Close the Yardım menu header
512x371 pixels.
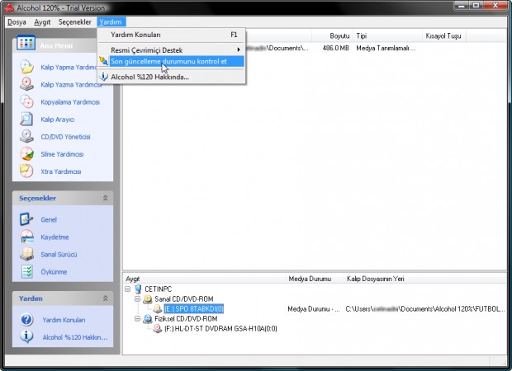(x=111, y=21)
